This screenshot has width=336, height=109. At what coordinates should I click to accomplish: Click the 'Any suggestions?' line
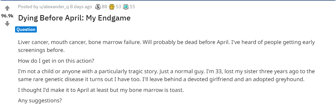40,101
